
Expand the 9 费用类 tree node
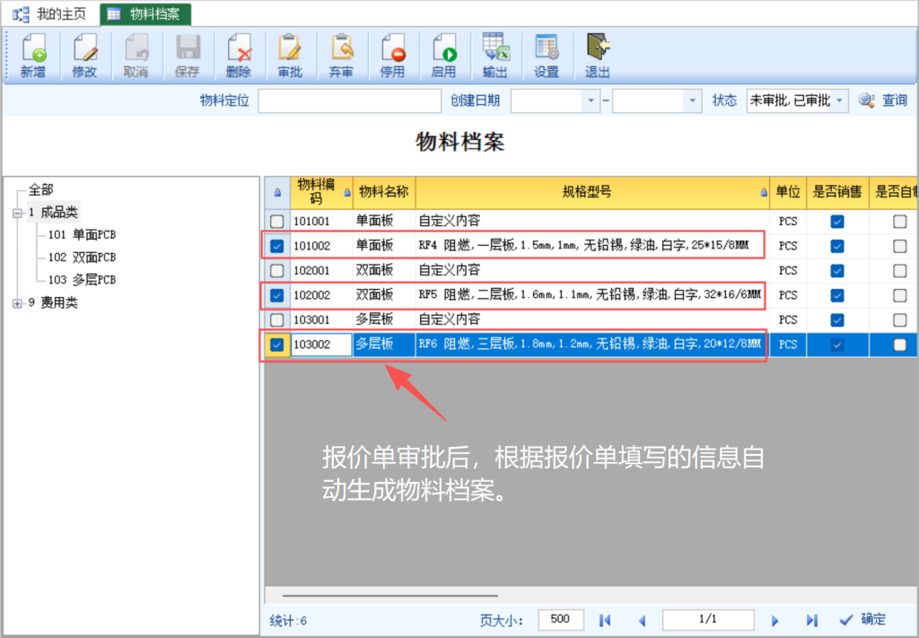coord(17,303)
